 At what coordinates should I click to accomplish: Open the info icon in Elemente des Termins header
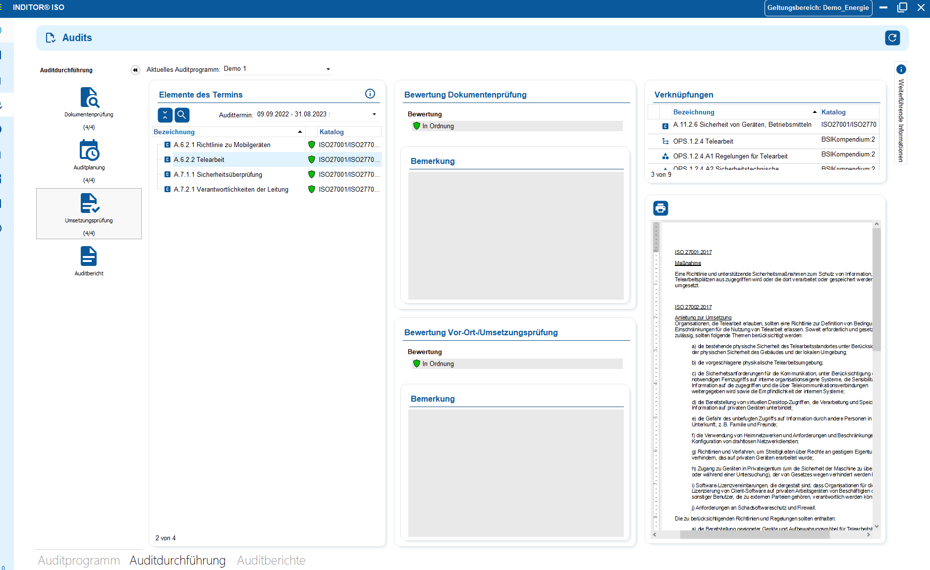click(x=370, y=93)
